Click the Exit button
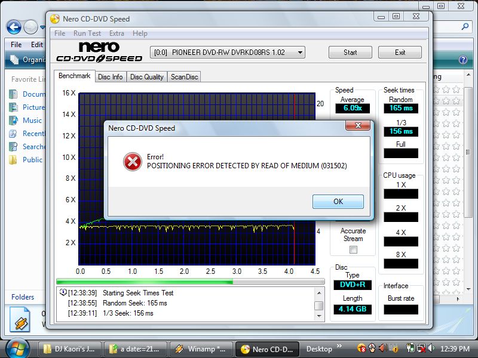The width and height of the screenshot is (478, 358). pyautogui.click(x=400, y=53)
